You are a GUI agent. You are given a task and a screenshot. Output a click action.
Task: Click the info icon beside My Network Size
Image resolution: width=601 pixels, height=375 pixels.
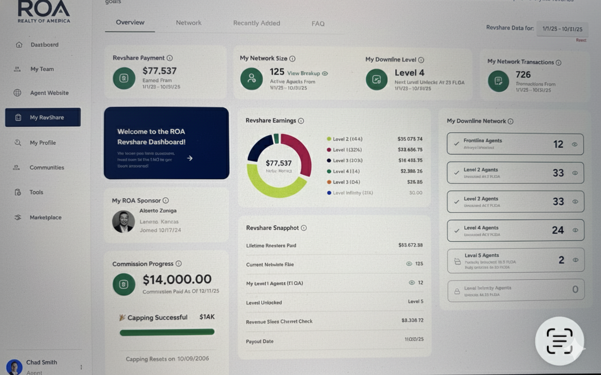(x=292, y=59)
